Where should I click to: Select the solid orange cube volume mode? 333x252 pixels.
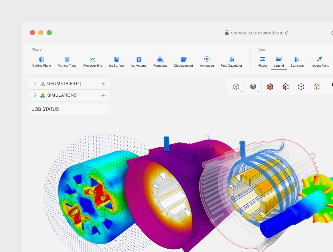point(270,87)
